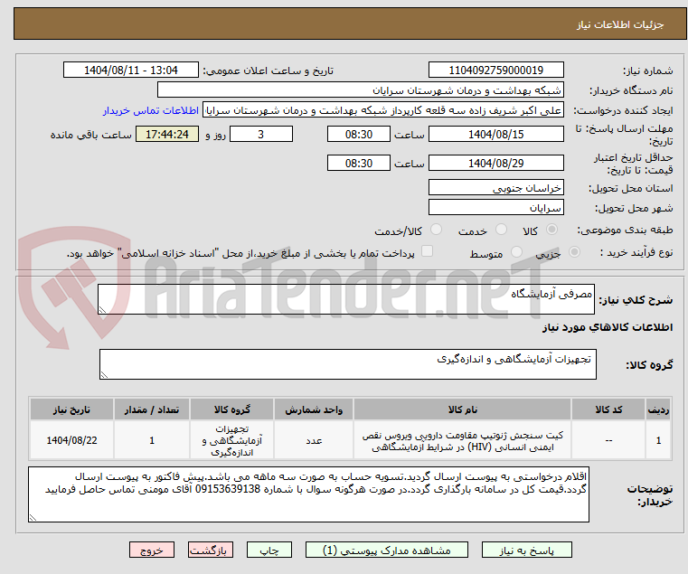Click the announcement date field 1404/08/11 - 13:04
This screenshot has width=688, height=574.
pos(131,71)
